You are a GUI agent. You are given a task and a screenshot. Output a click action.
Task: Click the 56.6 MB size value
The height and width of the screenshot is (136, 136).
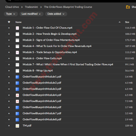pos(129,71)
